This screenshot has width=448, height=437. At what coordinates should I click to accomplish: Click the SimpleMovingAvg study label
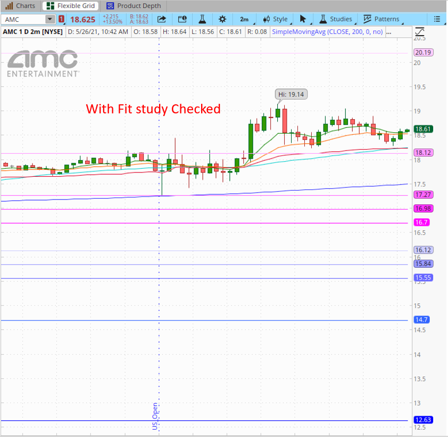(x=327, y=32)
